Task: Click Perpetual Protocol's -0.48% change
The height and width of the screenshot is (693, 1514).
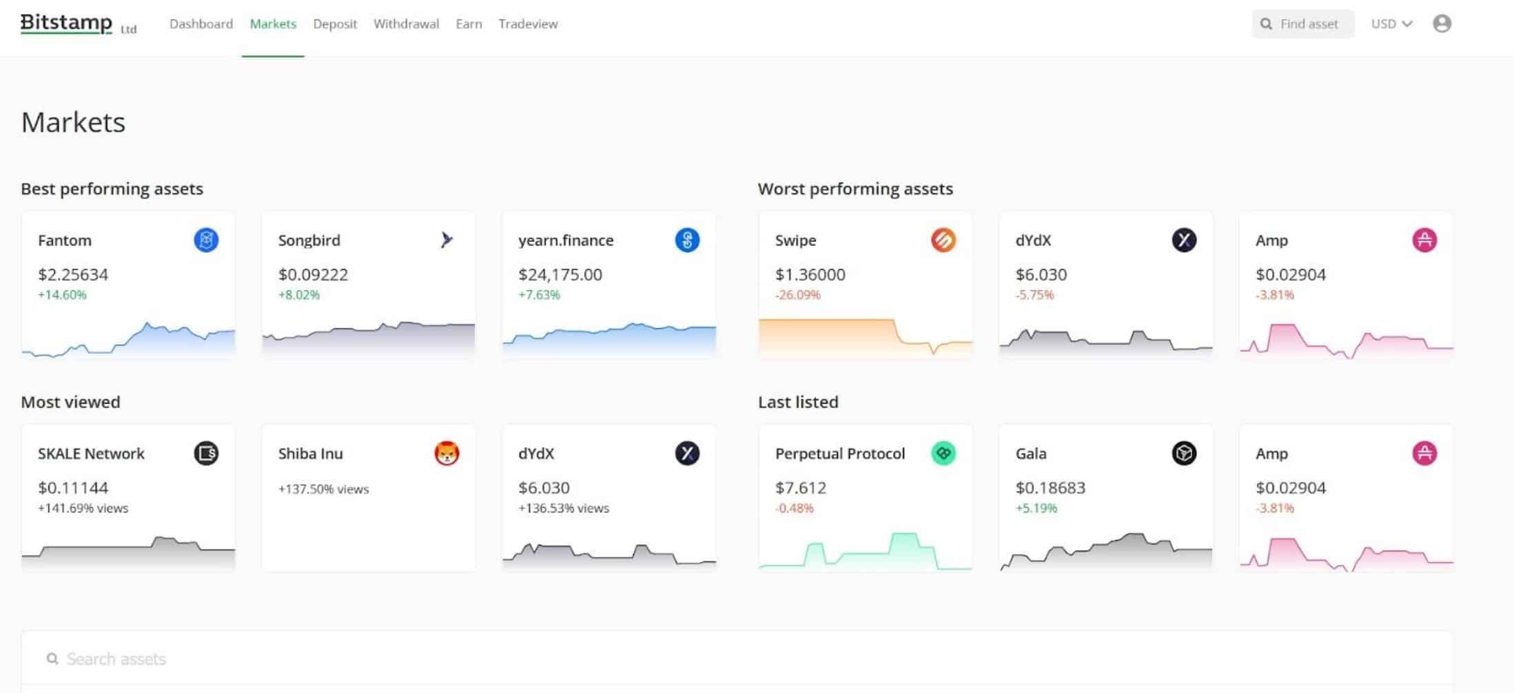Action: pyautogui.click(x=795, y=508)
